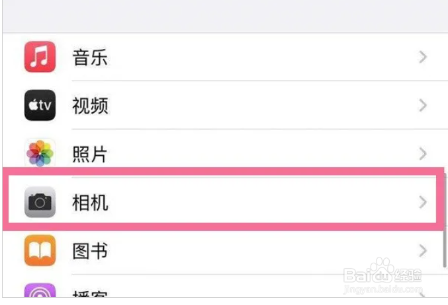The height and width of the screenshot is (305, 448).
Task: Click the Baidu 经验 paw logo watermark
Action: (x=382, y=271)
